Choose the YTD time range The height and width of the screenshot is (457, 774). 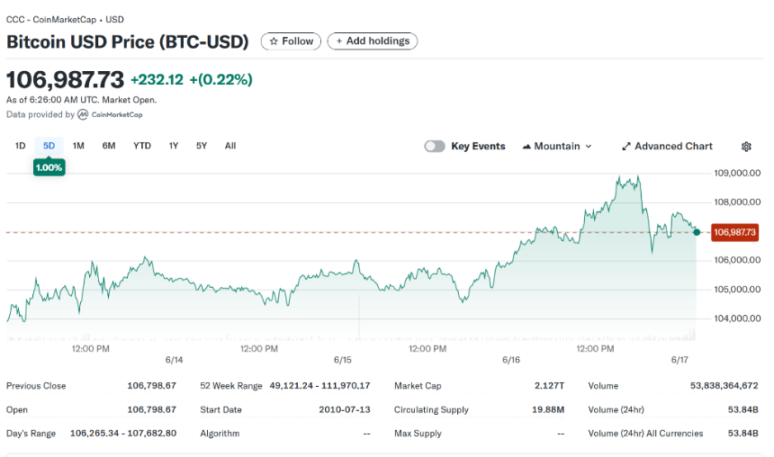[x=142, y=146]
